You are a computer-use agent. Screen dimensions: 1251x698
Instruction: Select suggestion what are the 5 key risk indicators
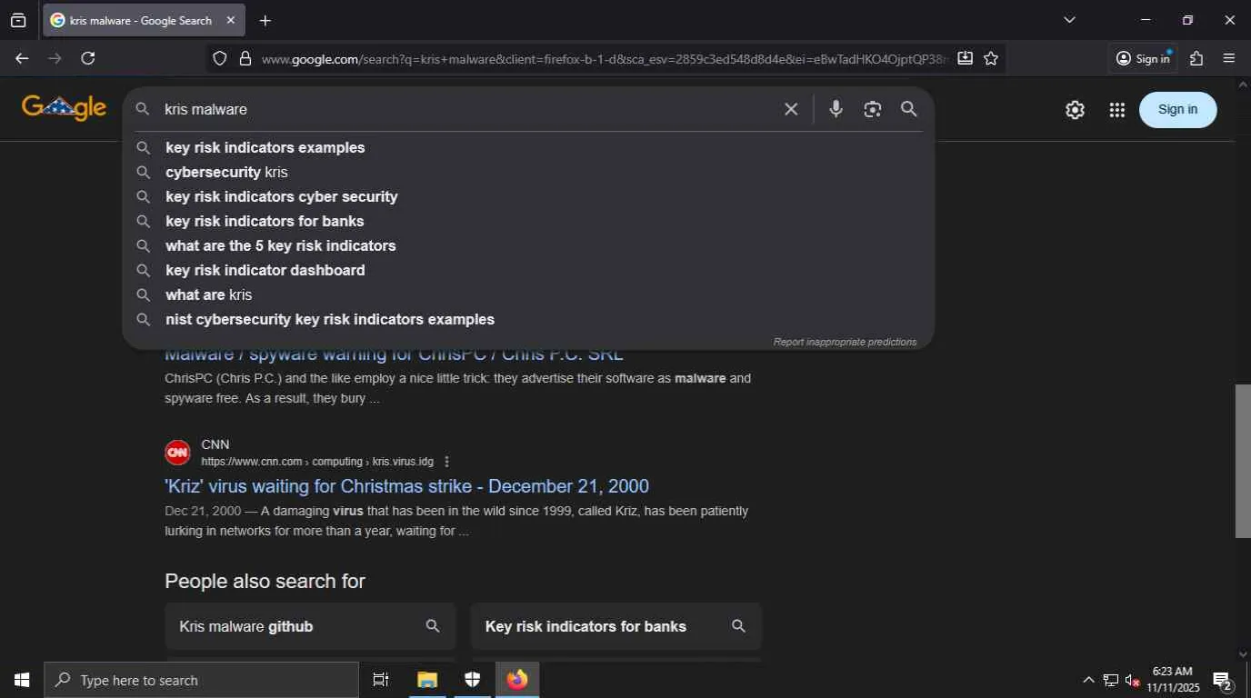[527, 245]
